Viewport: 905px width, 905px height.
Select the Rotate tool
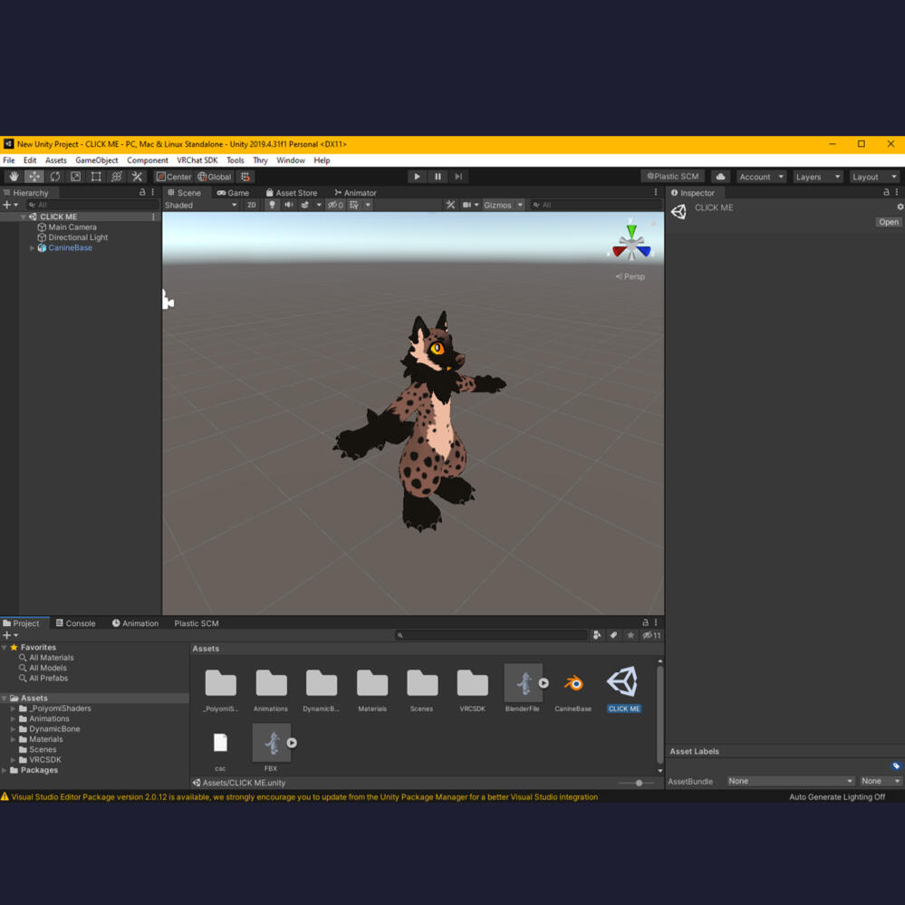pos(55,177)
